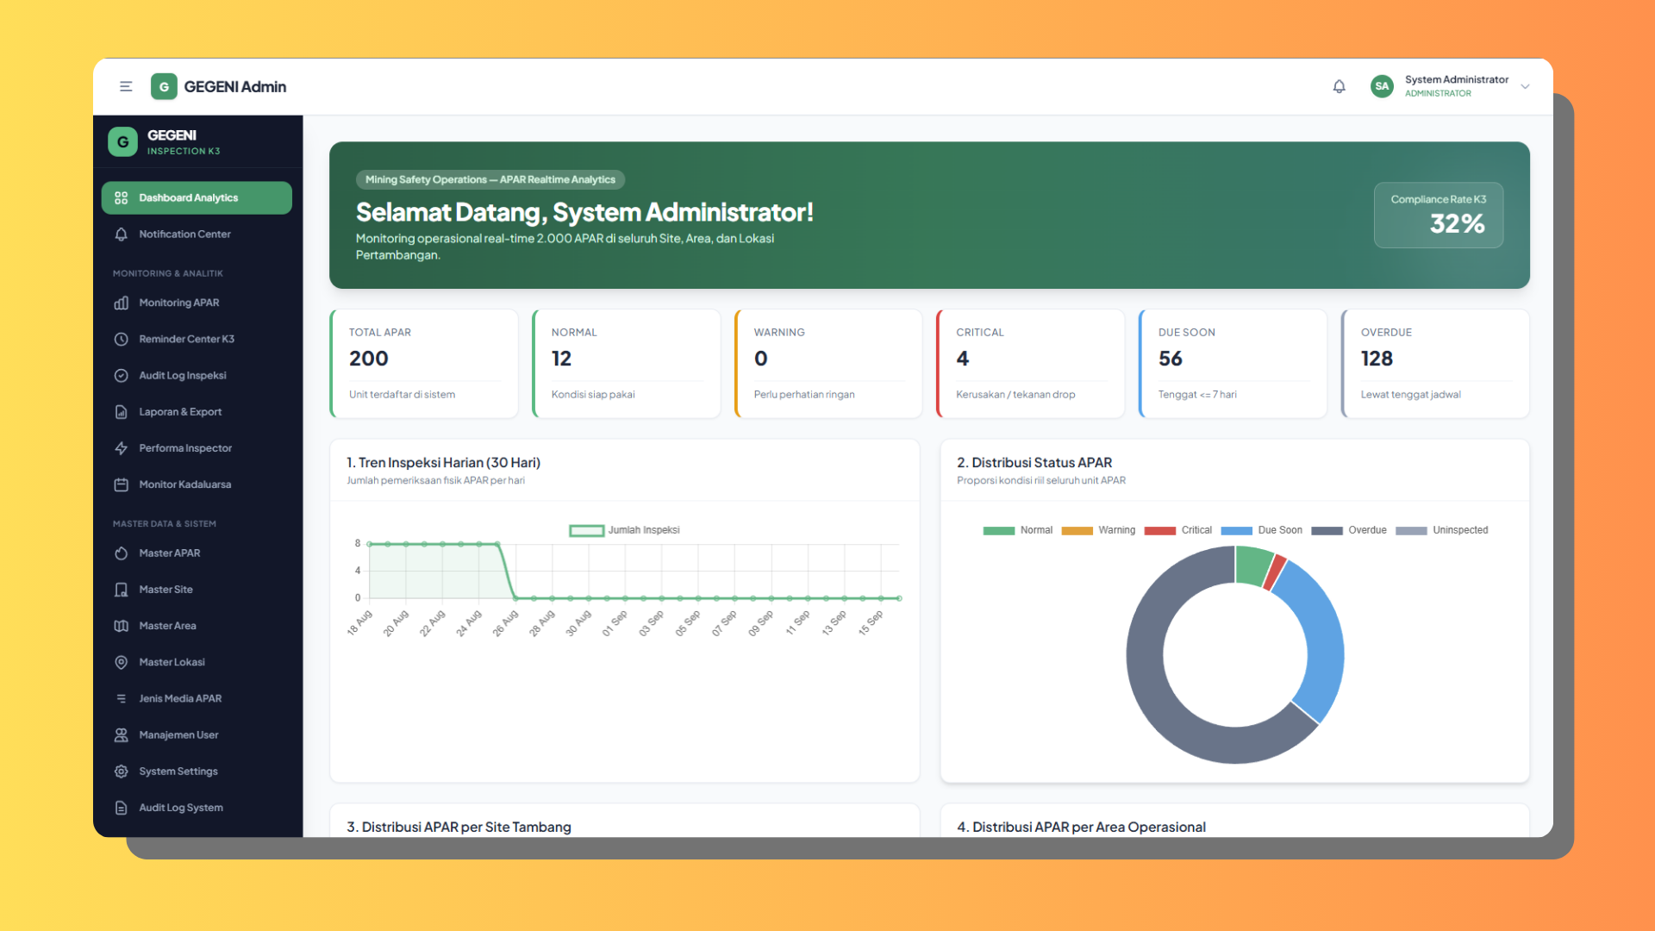Toggle Critical legend in donut chart

coord(1178,530)
